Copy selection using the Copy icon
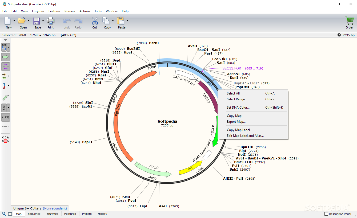 tap(106, 21)
